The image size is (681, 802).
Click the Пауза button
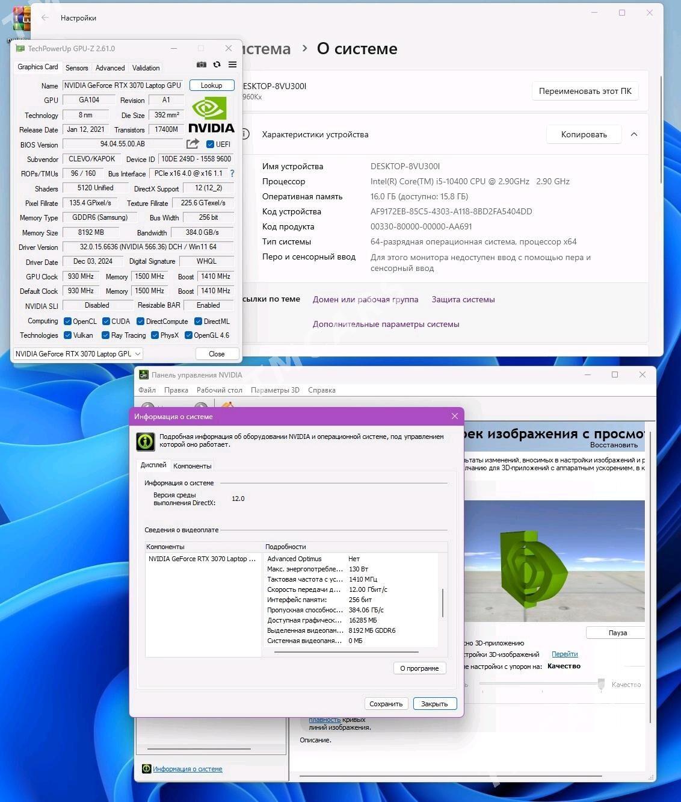617,633
